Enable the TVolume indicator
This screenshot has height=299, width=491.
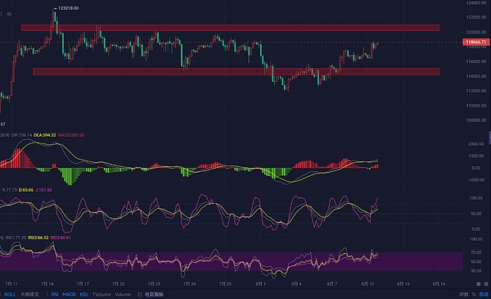(x=101, y=294)
